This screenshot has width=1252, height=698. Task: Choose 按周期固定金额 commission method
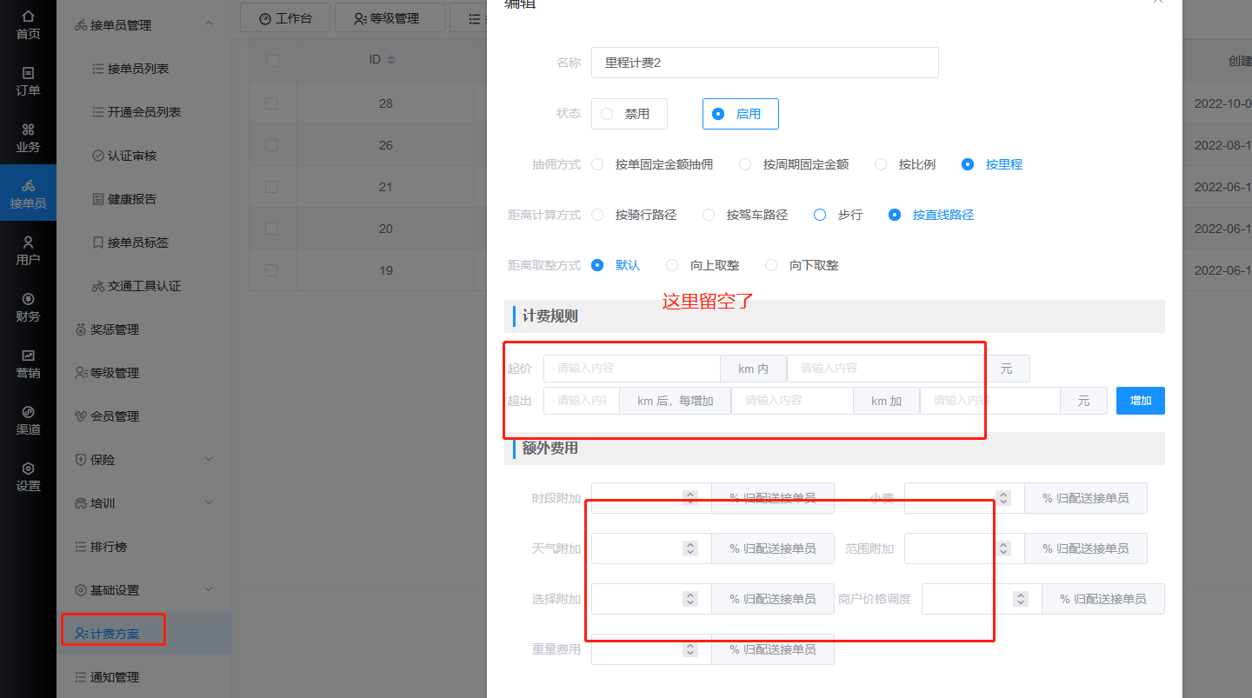[x=794, y=164]
